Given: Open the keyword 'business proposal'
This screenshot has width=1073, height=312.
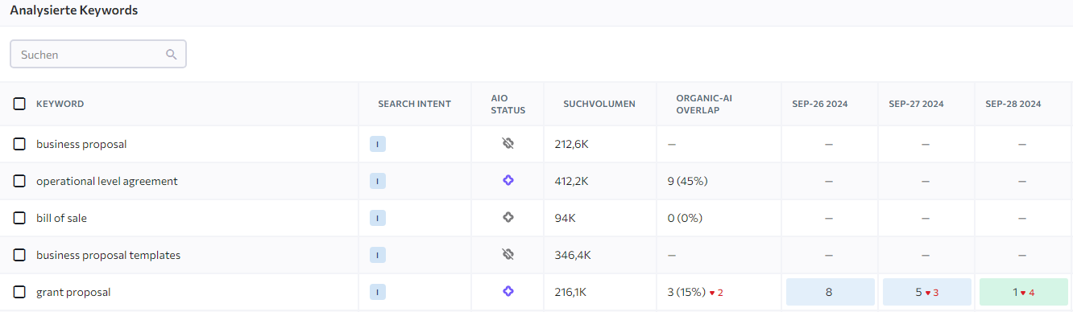Looking at the screenshot, I should click(x=81, y=144).
